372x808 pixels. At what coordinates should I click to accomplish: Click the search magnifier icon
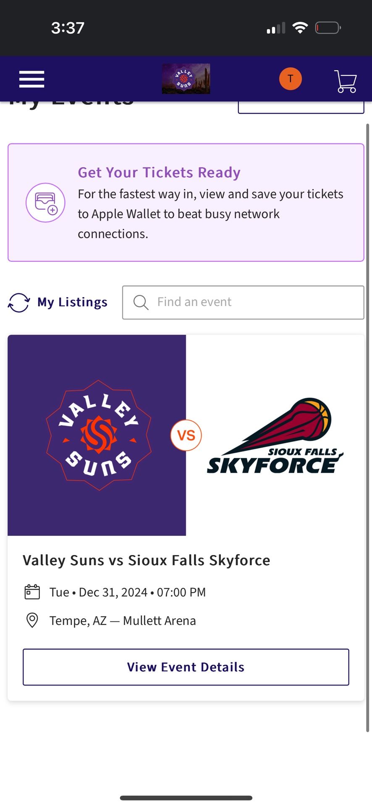141,302
